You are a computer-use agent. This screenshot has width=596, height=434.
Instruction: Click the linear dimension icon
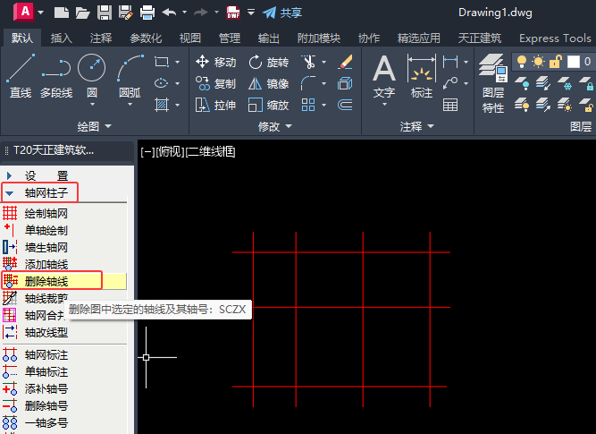click(x=450, y=62)
